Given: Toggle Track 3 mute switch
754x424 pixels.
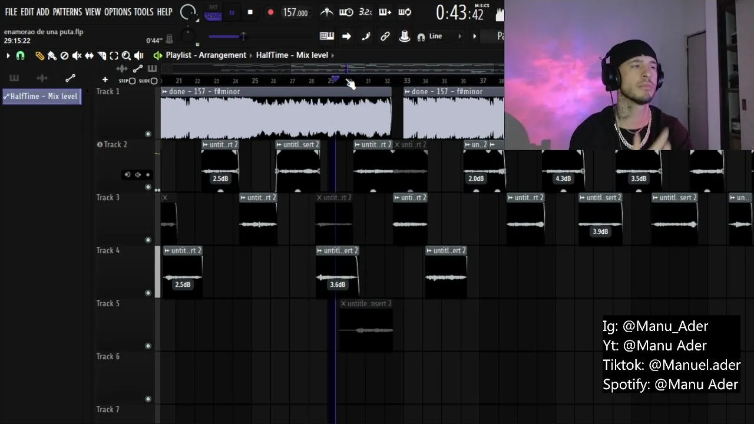Looking at the screenshot, I should click(148, 240).
